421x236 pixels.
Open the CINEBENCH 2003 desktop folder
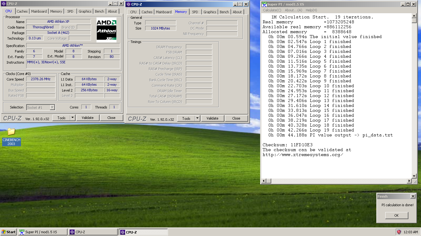click(11, 136)
